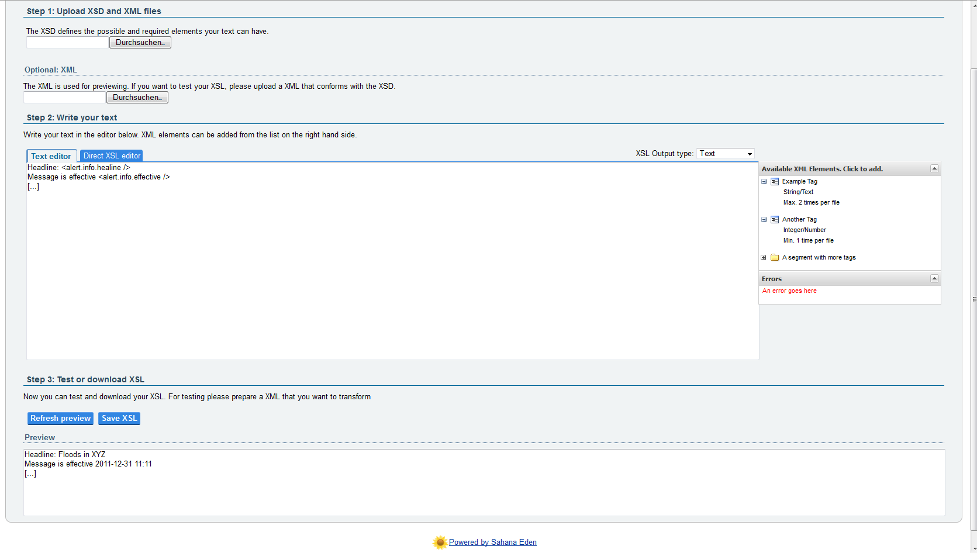The height and width of the screenshot is (553, 977).
Task: Collapse the Available XML Elements panel
Action: point(934,169)
